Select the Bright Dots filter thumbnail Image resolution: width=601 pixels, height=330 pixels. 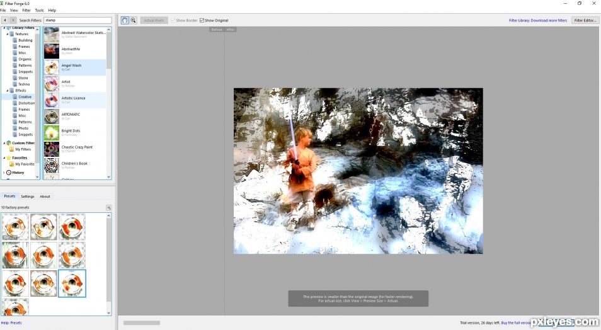pos(52,133)
